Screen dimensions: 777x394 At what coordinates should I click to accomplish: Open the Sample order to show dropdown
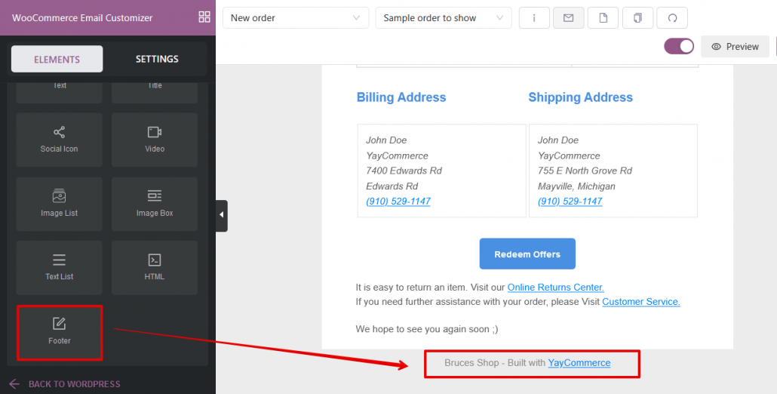click(x=444, y=18)
